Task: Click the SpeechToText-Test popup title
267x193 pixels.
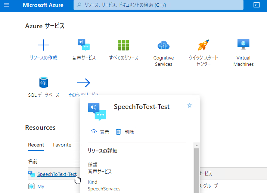Action: click(x=142, y=107)
